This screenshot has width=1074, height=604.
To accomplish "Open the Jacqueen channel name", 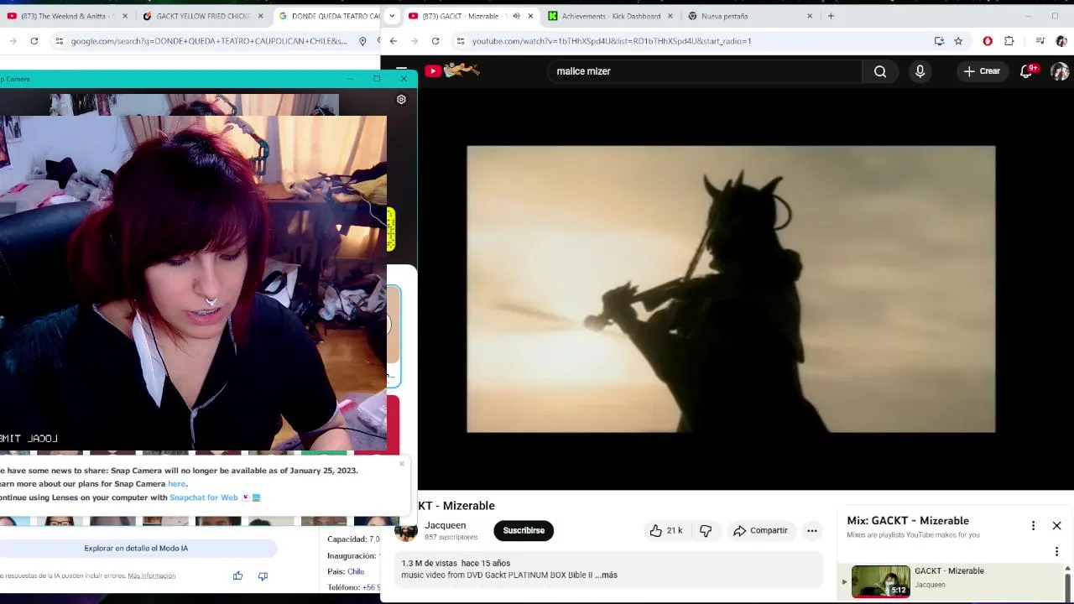I will [445, 525].
